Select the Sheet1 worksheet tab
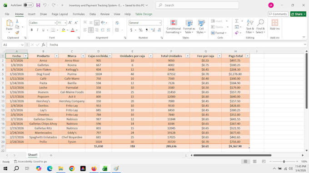Screen dimensions: 309x173 [33, 155]
